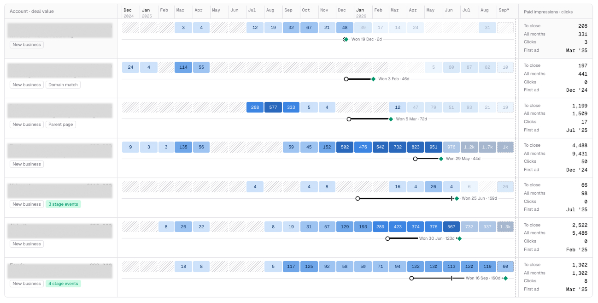Select the open-circle start marker on the Won 5 Mar timeline
The height and width of the screenshot is (303, 598).
pos(349,119)
